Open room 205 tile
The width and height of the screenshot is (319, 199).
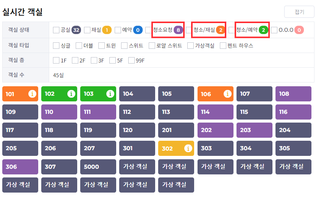point(20,148)
